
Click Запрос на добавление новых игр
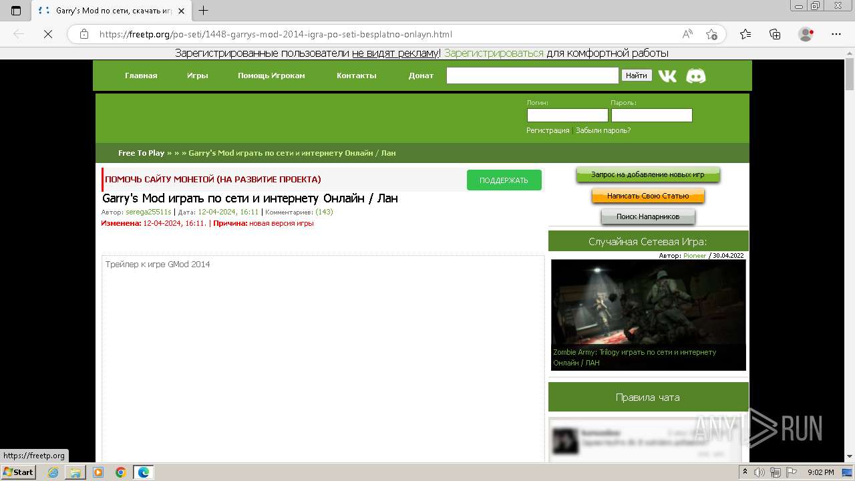(648, 174)
